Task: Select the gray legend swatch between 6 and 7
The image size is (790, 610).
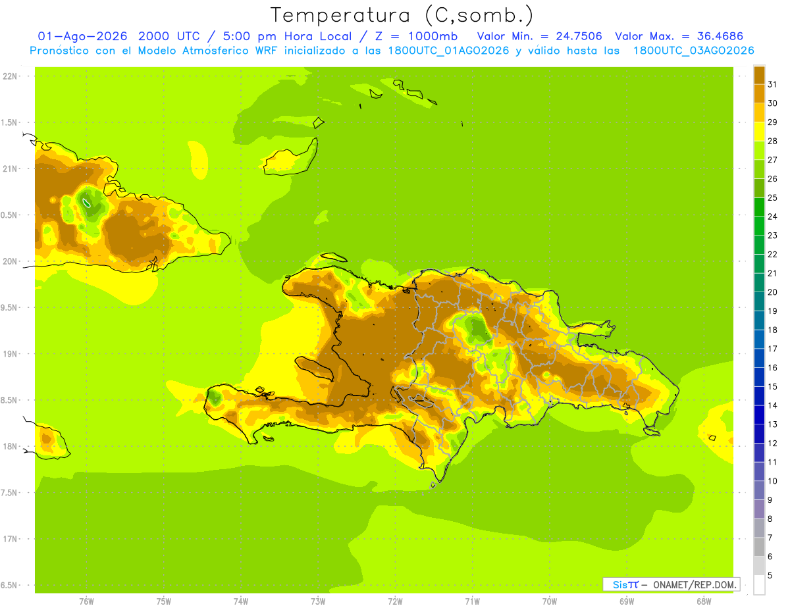Action: [759, 547]
